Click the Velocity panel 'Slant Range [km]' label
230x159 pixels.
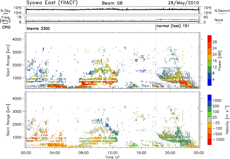[x=8, y=120]
